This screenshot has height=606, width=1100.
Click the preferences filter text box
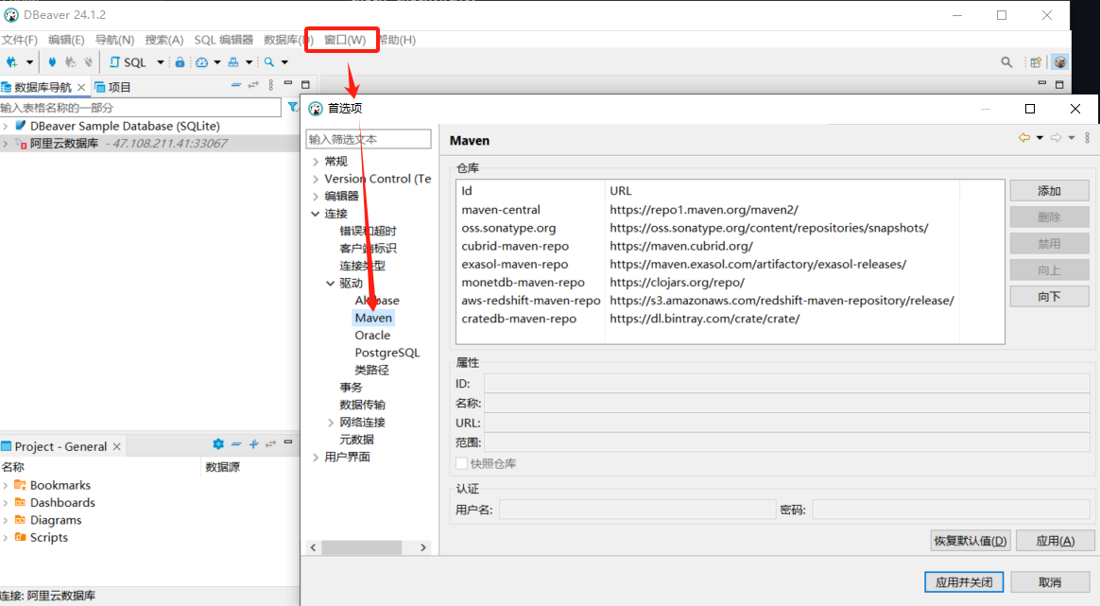pyautogui.click(x=369, y=139)
